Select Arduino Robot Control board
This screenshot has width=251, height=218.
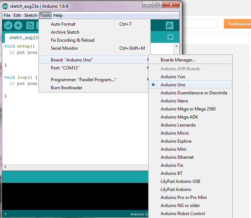click(x=190, y=213)
